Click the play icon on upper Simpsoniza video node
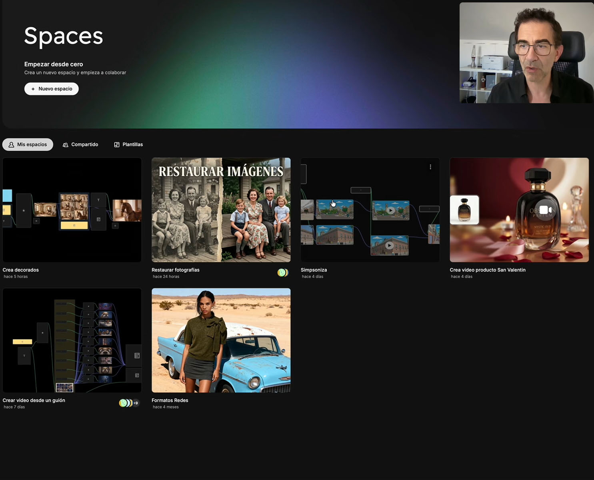The height and width of the screenshot is (480, 594). (x=391, y=210)
